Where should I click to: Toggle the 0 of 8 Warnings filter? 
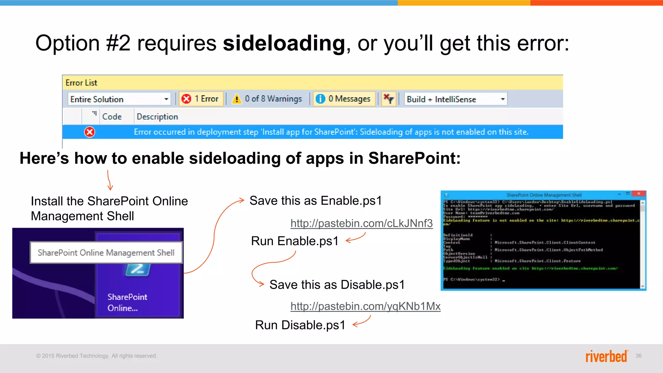pos(267,99)
